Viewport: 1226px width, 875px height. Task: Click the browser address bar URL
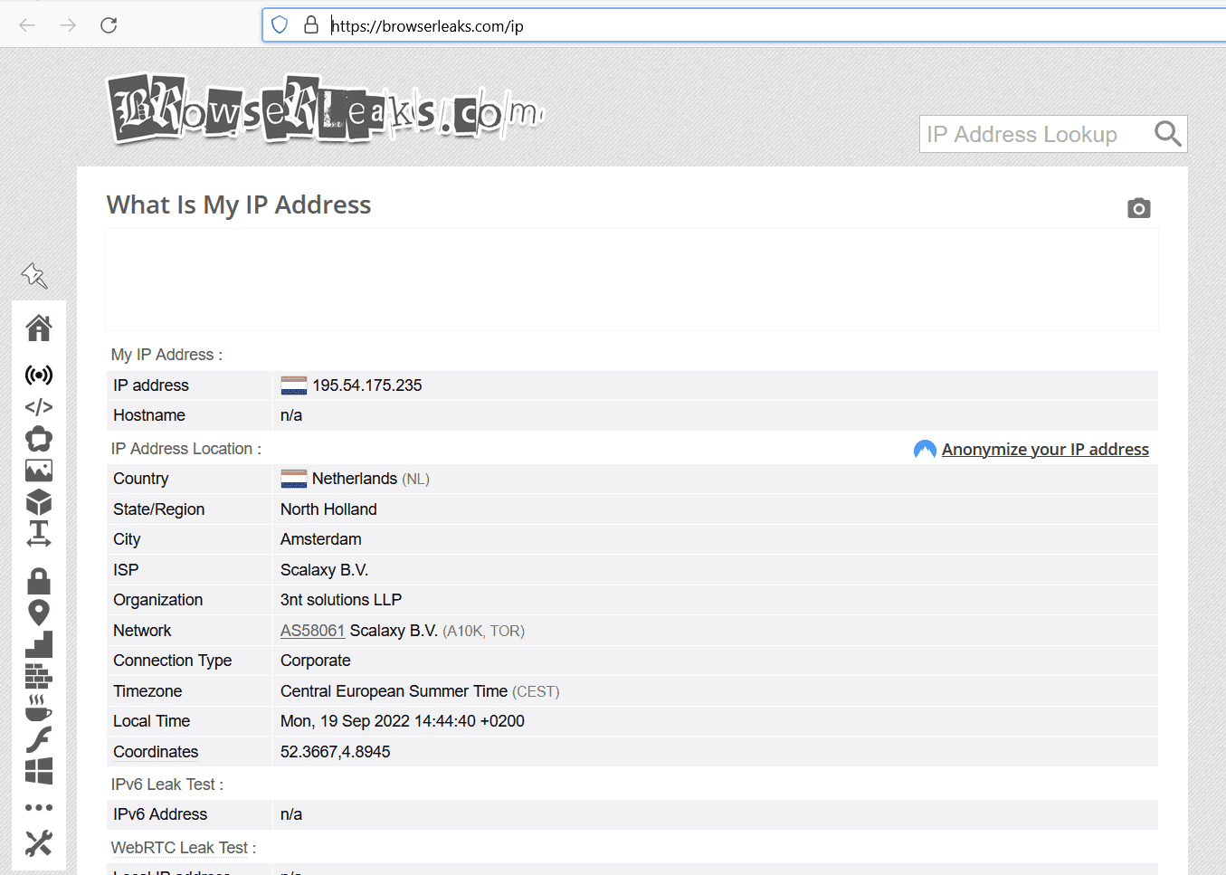pos(633,26)
